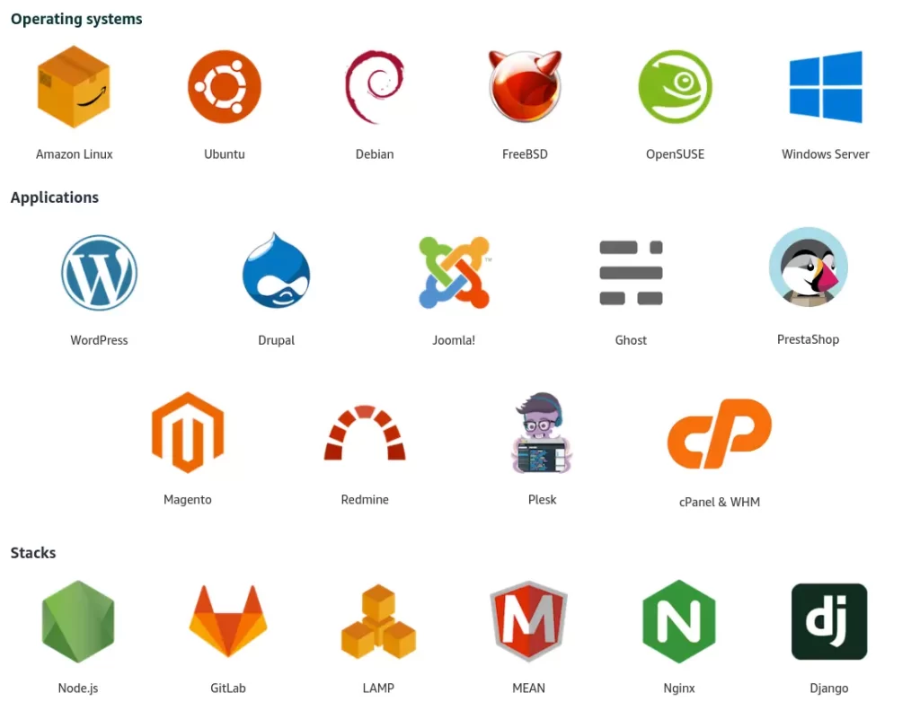Select the FreeBSD daemon icon

(525, 87)
